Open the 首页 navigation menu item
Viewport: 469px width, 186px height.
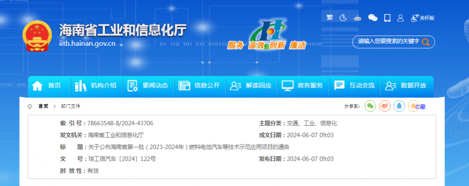[x=46, y=86]
